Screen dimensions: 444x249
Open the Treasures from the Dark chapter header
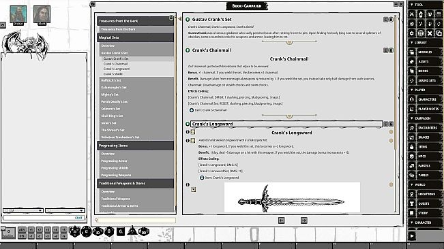coord(135,21)
